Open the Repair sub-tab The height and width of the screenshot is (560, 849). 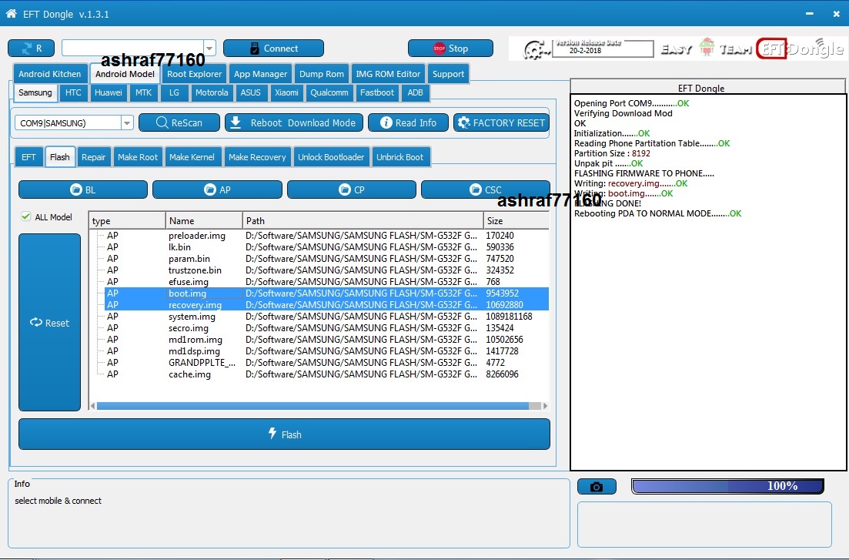point(94,157)
